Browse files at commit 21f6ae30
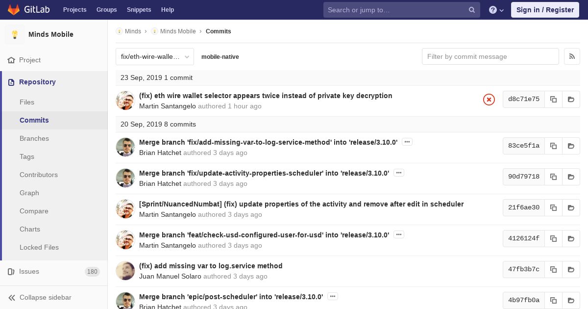 [x=571, y=207]
